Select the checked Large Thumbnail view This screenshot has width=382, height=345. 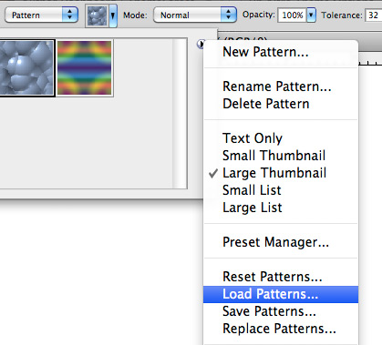click(281, 173)
